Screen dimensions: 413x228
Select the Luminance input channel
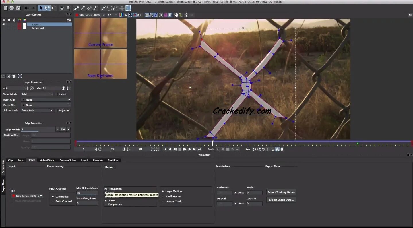click(53, 197)
